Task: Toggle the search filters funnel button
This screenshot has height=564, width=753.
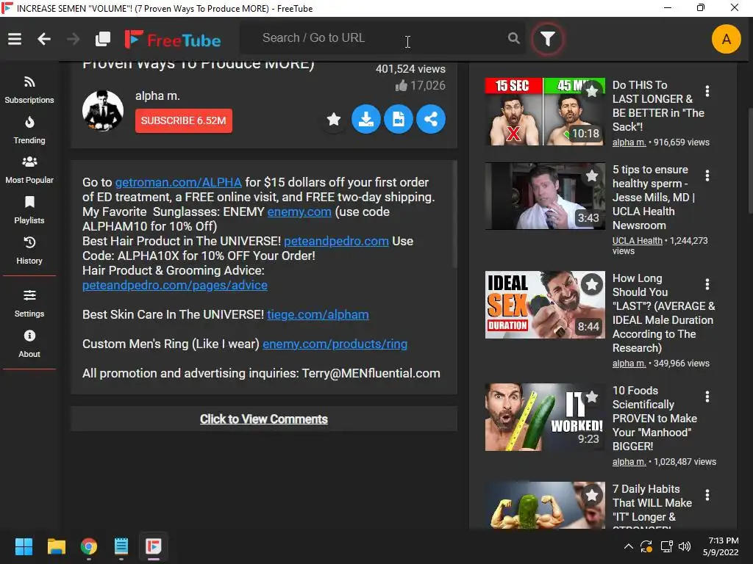Action: click(547, 38)
